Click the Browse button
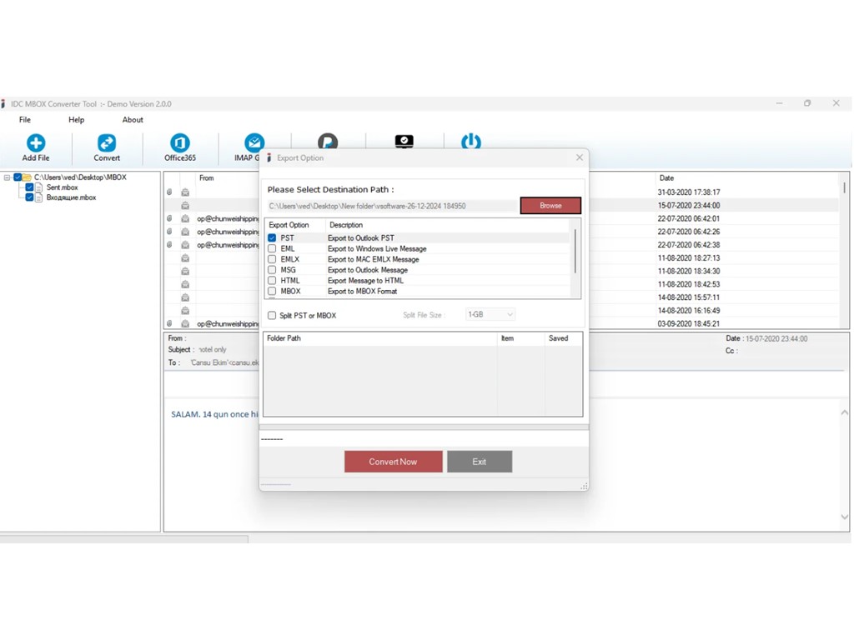This screenshot has height=640, width=854. 550,206
